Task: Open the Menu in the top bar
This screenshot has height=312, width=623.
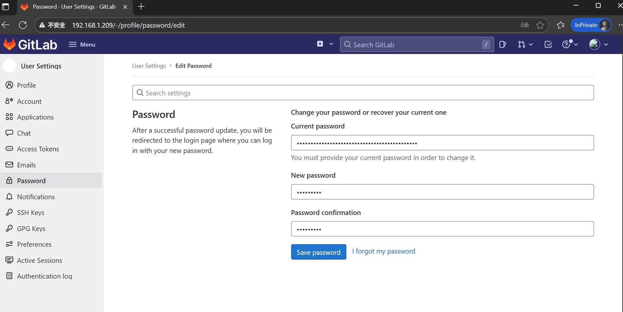Action: [x=82, y=44]
